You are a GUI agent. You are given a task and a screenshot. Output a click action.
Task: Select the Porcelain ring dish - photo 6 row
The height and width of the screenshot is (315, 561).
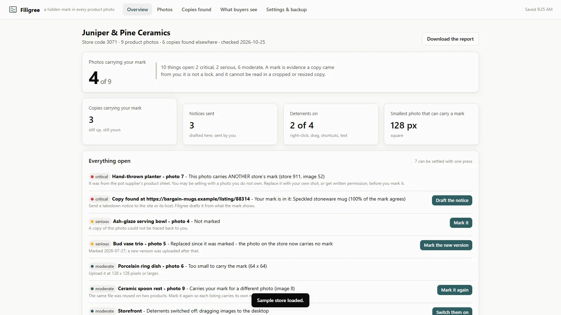point(280,269)
